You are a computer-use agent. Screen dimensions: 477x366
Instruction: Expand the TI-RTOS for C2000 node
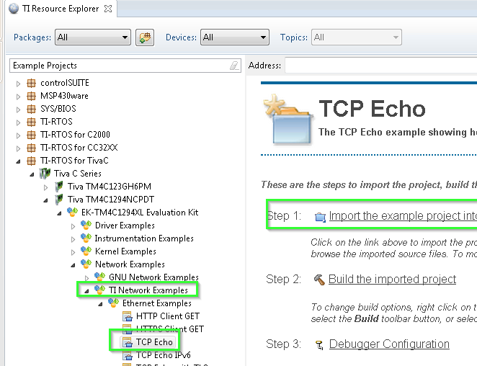[x=18, y=135]
